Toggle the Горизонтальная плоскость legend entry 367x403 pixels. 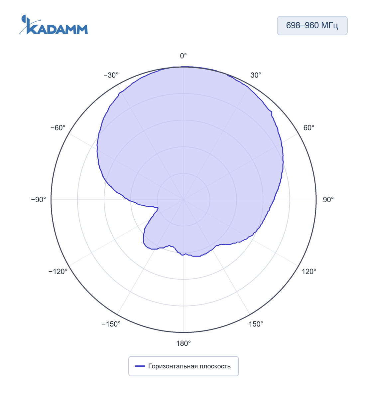[183, 366]
